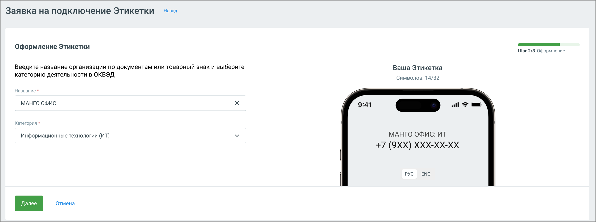Expand the Категория dropdown chevron
The height and width of the screenshot is (222, 596).
click(x=237, y=136)
